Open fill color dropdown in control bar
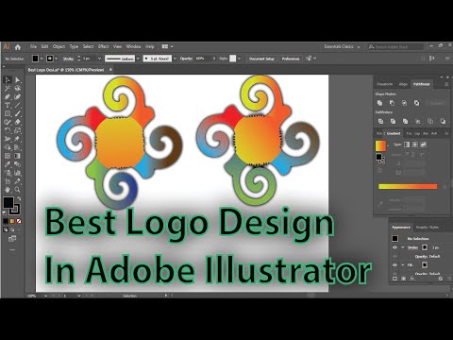The image size is (453, 340). point(42,59)
